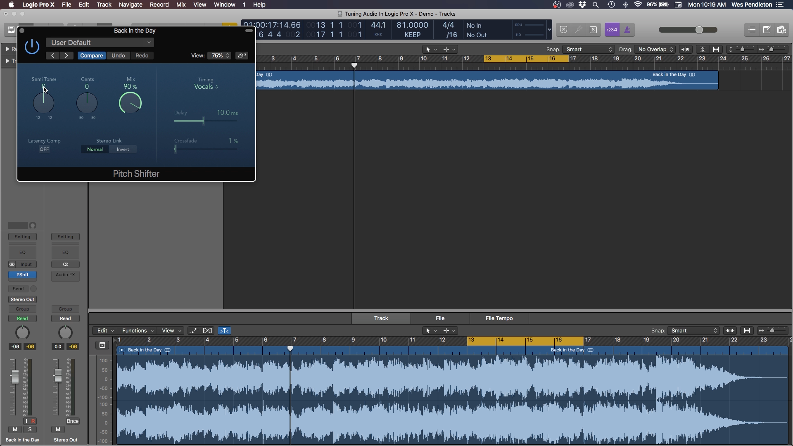Viewport: 793px width, 446px height.
Task: Toggle the metronome icon in the control bar
Action: [x=628, y=29]
